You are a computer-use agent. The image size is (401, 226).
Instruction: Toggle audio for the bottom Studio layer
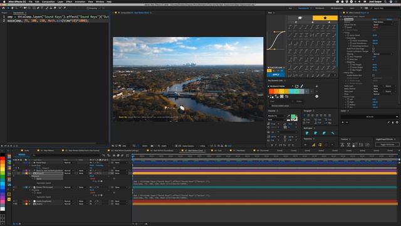[x=16, y=204]
